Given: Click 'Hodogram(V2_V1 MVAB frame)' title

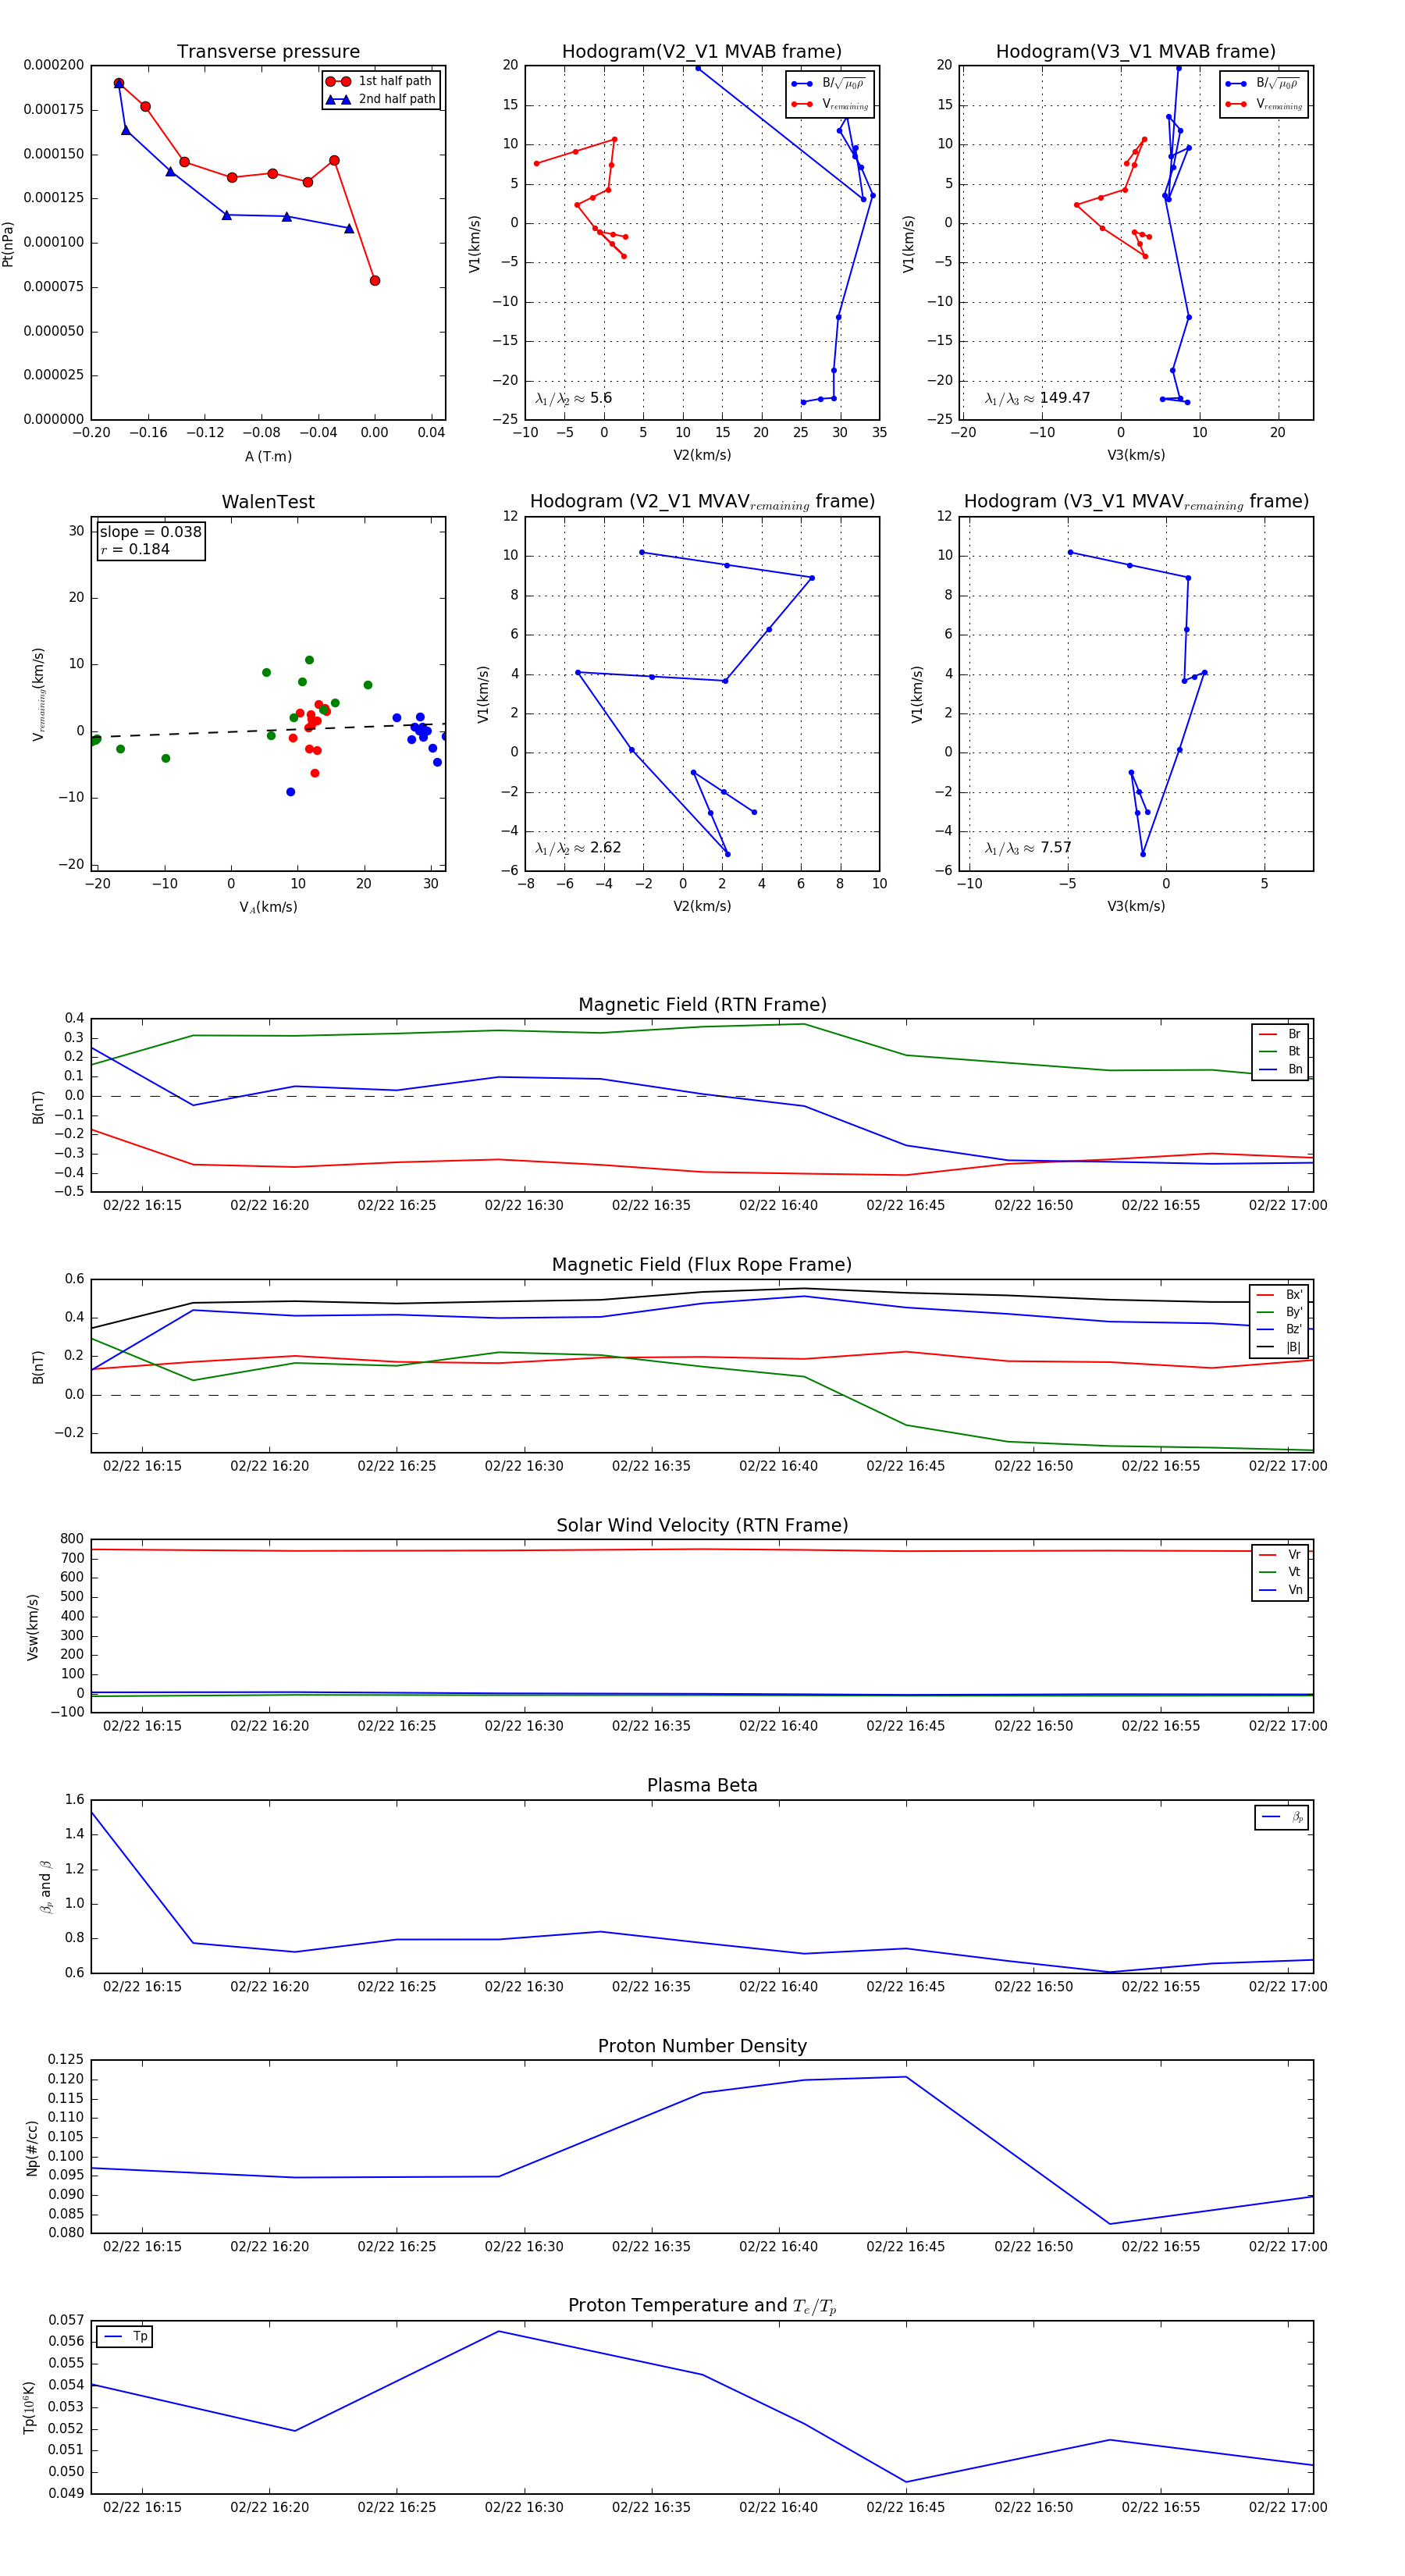Looking at the screenshot, I should coord(702,52).
